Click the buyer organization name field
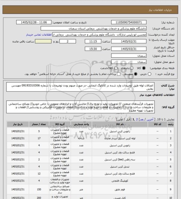The image size is (181, 199). pos(93,28)
